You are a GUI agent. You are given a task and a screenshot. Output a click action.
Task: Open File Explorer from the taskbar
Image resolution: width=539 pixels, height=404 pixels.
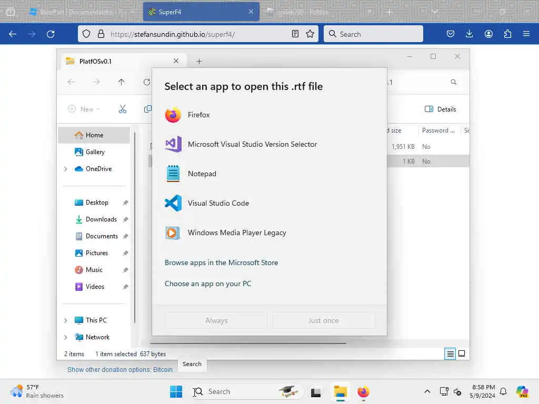pos(341,391)
